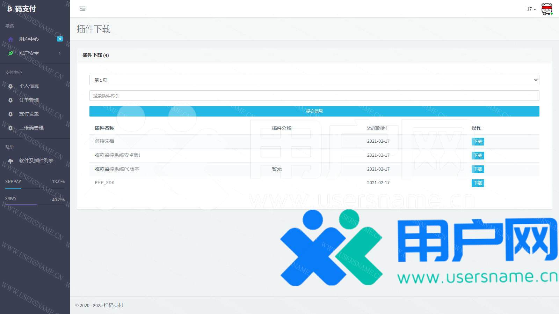This screenshot has width=559, height=314.
Task: Expand the 账户安全 submenu chevron
Action: pyautogui.click(x=60, y=53)
